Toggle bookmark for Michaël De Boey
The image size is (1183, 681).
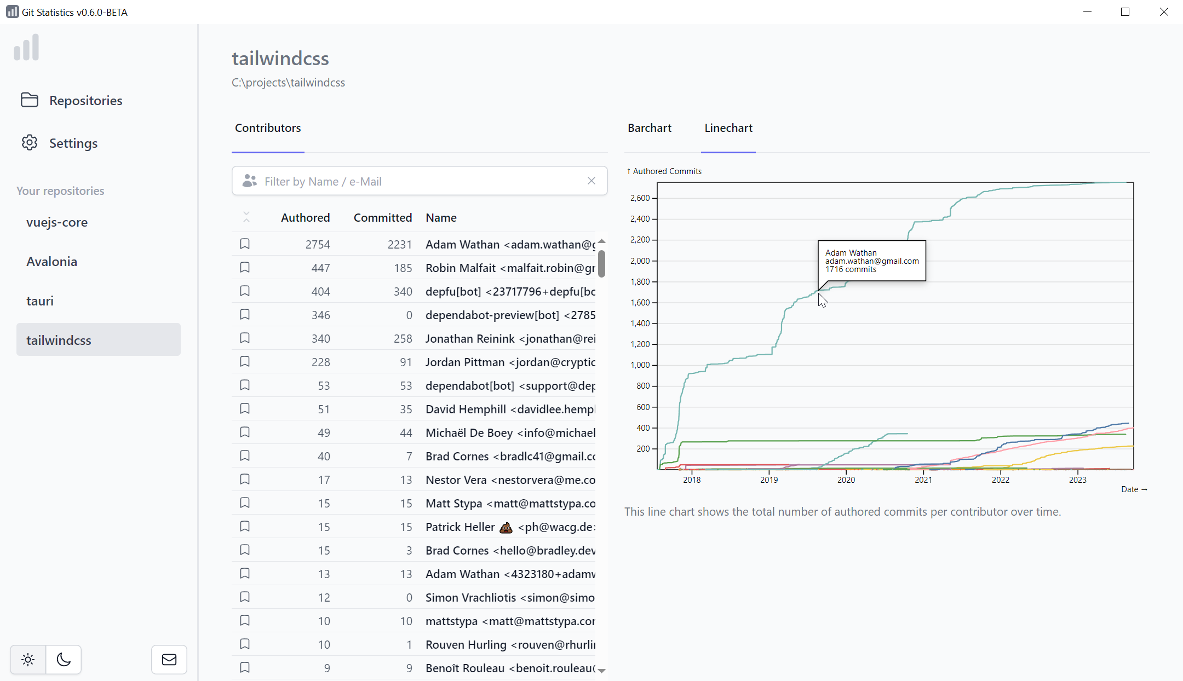[x=245, y=432]
